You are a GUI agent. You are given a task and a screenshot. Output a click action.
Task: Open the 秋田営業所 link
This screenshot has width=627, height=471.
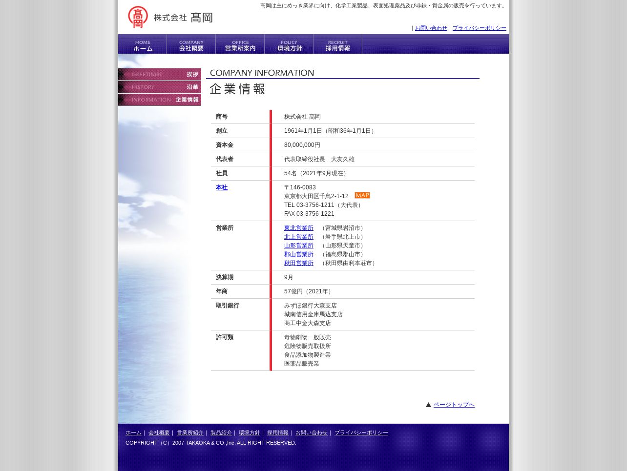point(299,263)
